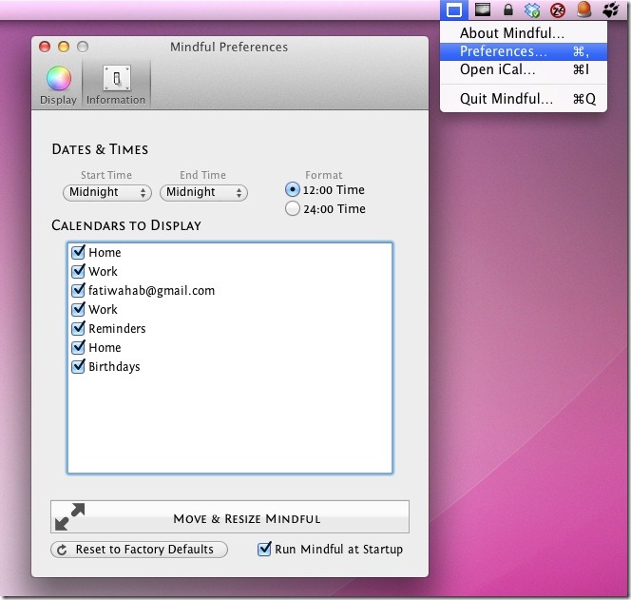Open the End Time dropdown
The height and width of the screenshot is (600, 631).
click(203, 192)
